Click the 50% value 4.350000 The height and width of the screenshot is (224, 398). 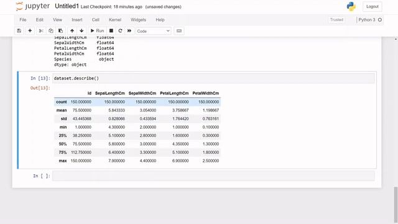[180, 144]
